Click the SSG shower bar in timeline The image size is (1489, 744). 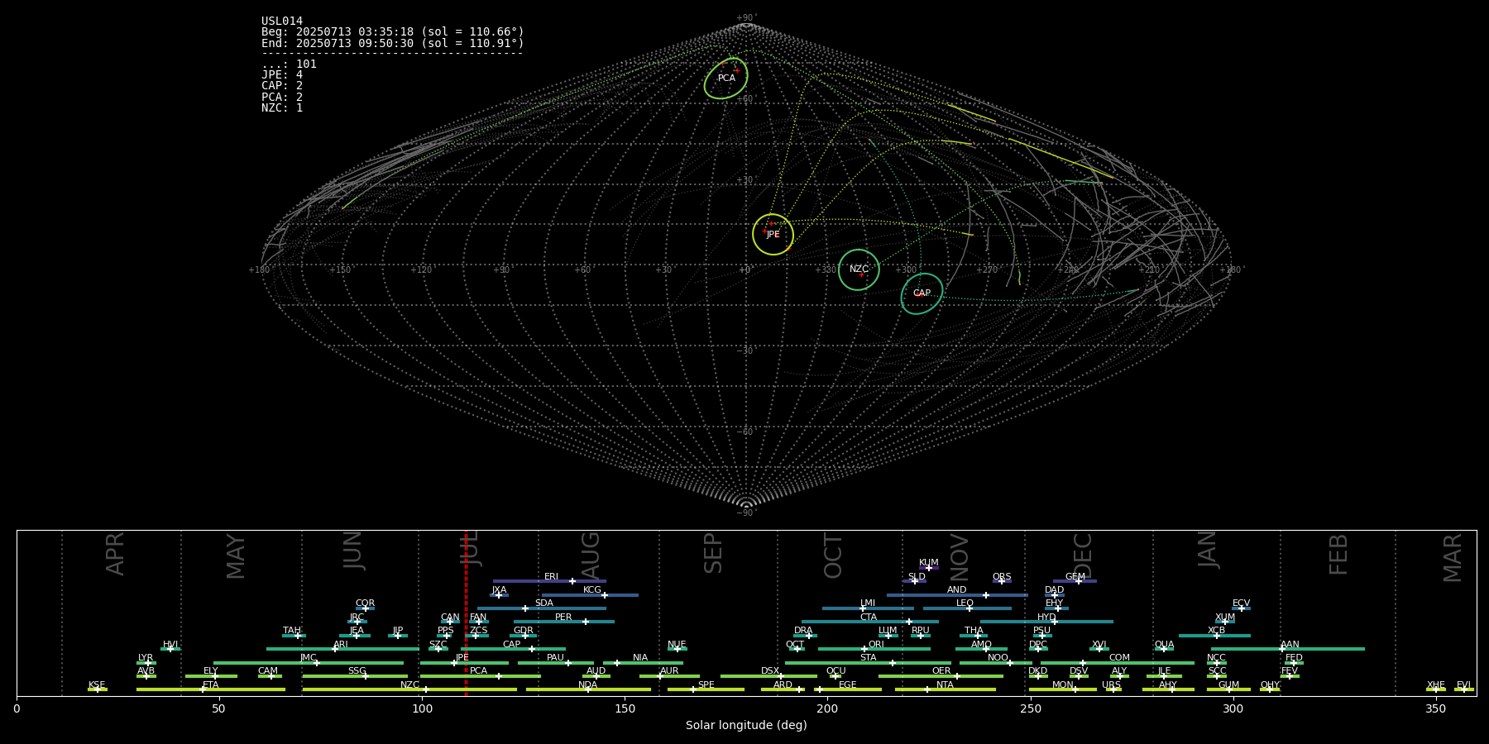[355, 676]
